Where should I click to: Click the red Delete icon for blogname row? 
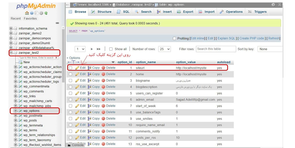point(103,81)
